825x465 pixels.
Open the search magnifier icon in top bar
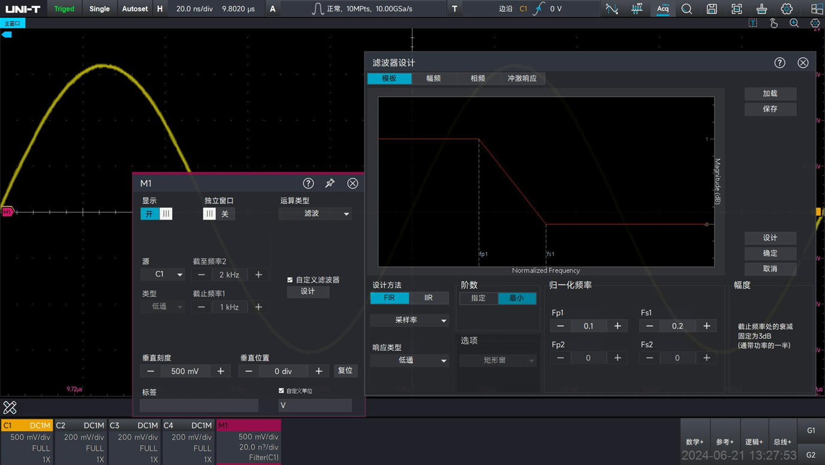click(x=687, y=9)
